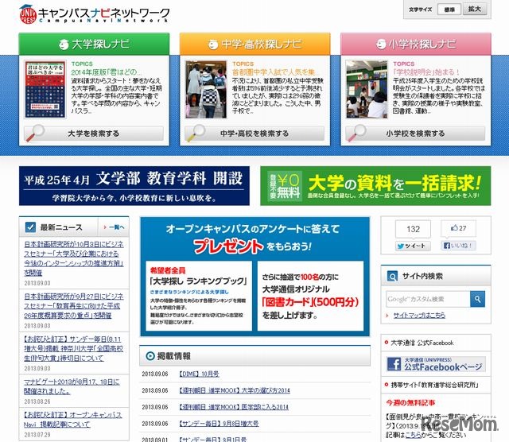The height and width of the screenshot is (442, 509).
Task: Set text size to 拡大
Action: (475, 9)
